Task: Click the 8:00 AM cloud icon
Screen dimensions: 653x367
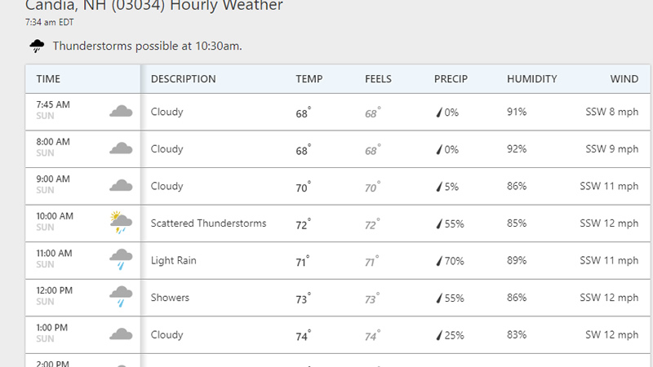Action: (x=121, y=148)
